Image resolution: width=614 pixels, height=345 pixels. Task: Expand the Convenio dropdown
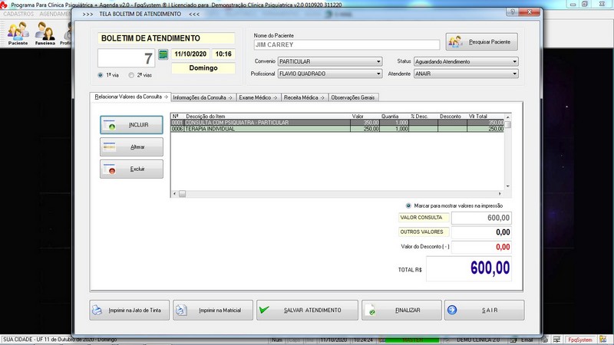tap(378, 61)
